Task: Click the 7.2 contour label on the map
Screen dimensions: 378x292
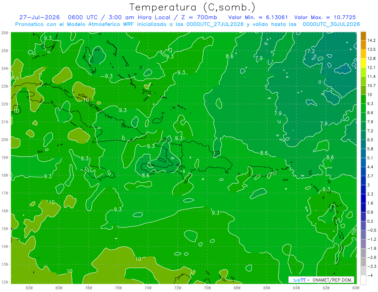Action: click(x=311, y=51)
